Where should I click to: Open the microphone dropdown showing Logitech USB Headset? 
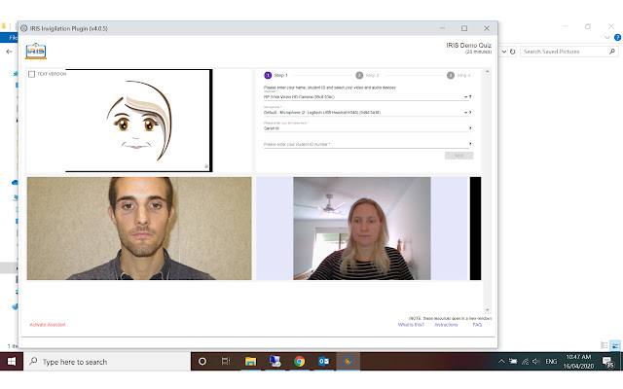tap(365, 113)
